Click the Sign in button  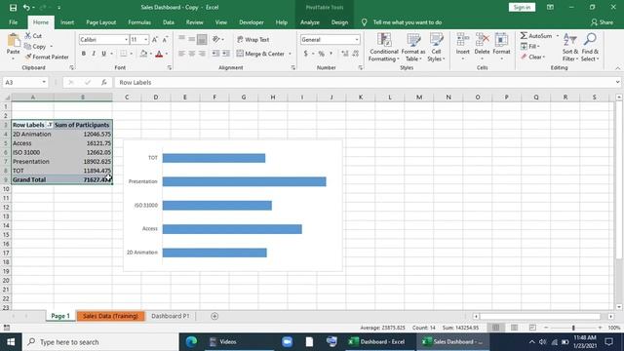pos(522,7)
